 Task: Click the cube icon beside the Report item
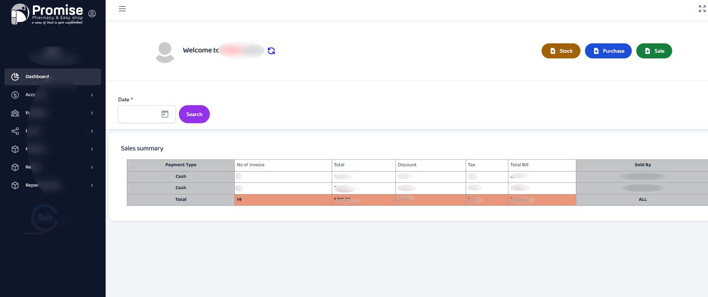[15, 185]
